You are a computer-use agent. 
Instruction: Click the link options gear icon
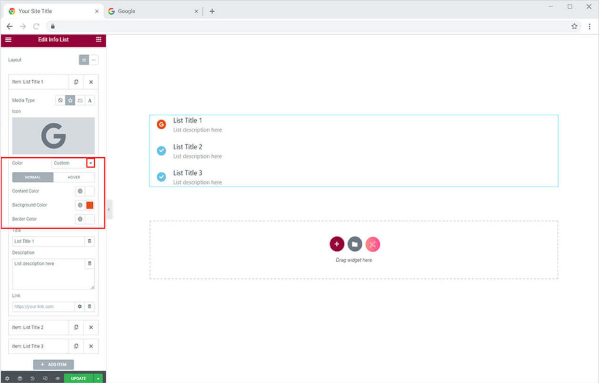80,306
